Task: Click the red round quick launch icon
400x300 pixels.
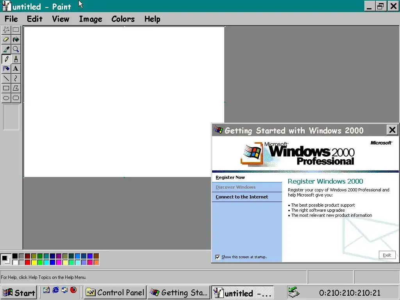Action: point(73,290)
